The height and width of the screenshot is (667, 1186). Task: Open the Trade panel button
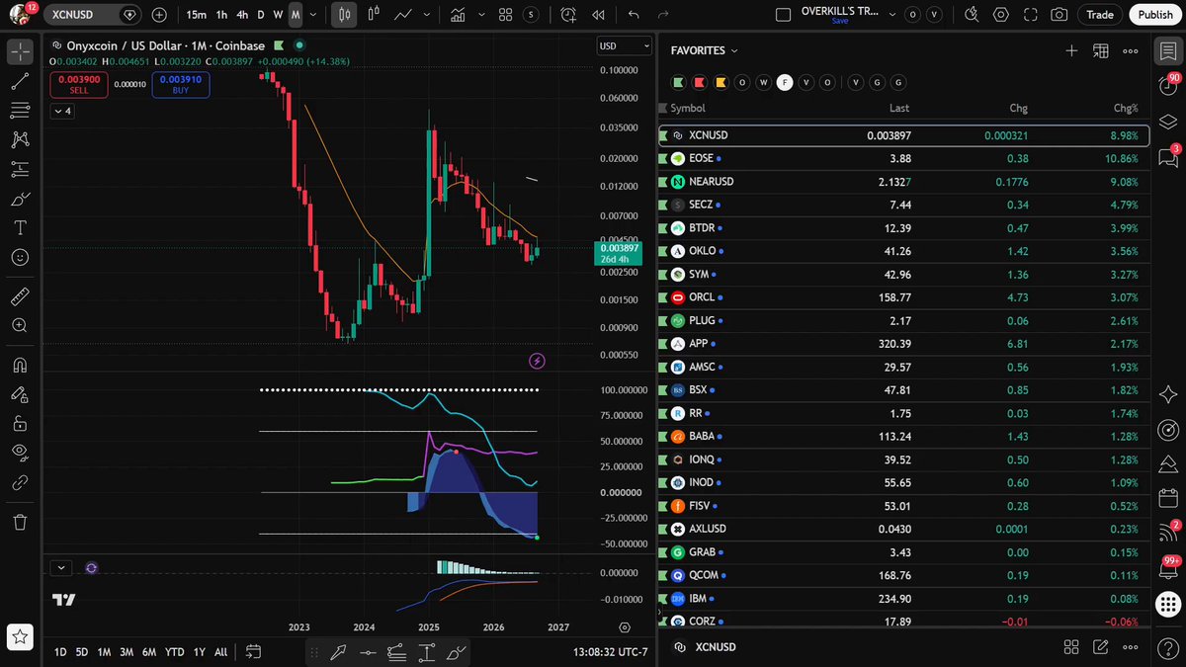[1100, 15]
